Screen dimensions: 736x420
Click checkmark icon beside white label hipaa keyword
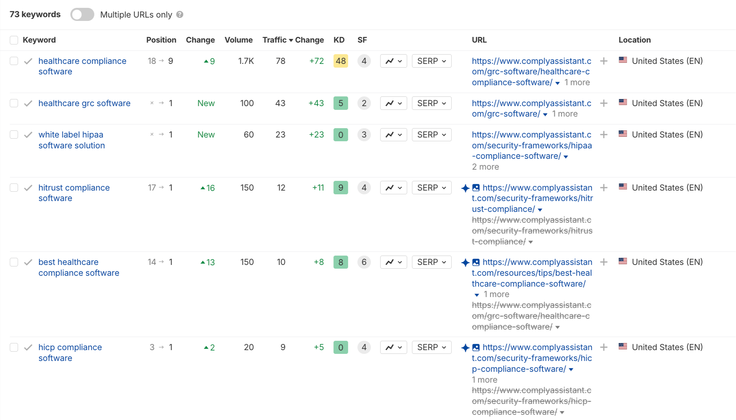[28, 135]
